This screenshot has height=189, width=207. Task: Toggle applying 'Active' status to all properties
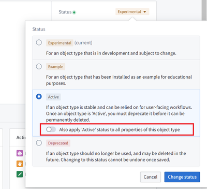tap(51, 129)
